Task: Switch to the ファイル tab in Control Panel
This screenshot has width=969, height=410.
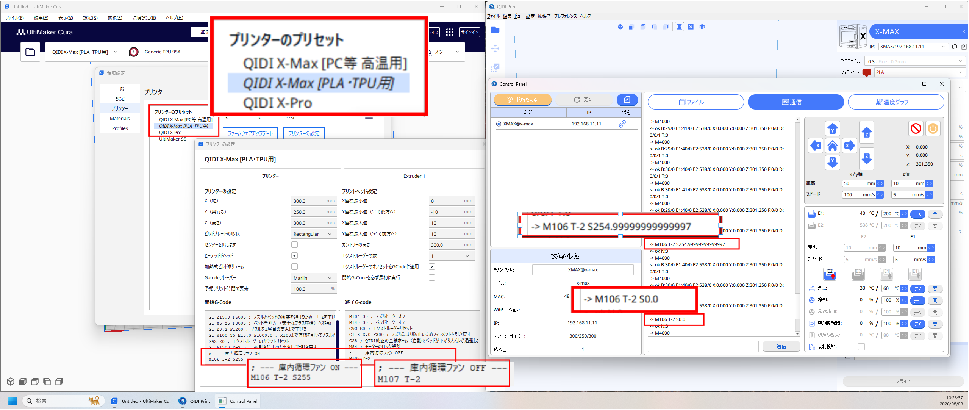Action: tap(696, 102)
